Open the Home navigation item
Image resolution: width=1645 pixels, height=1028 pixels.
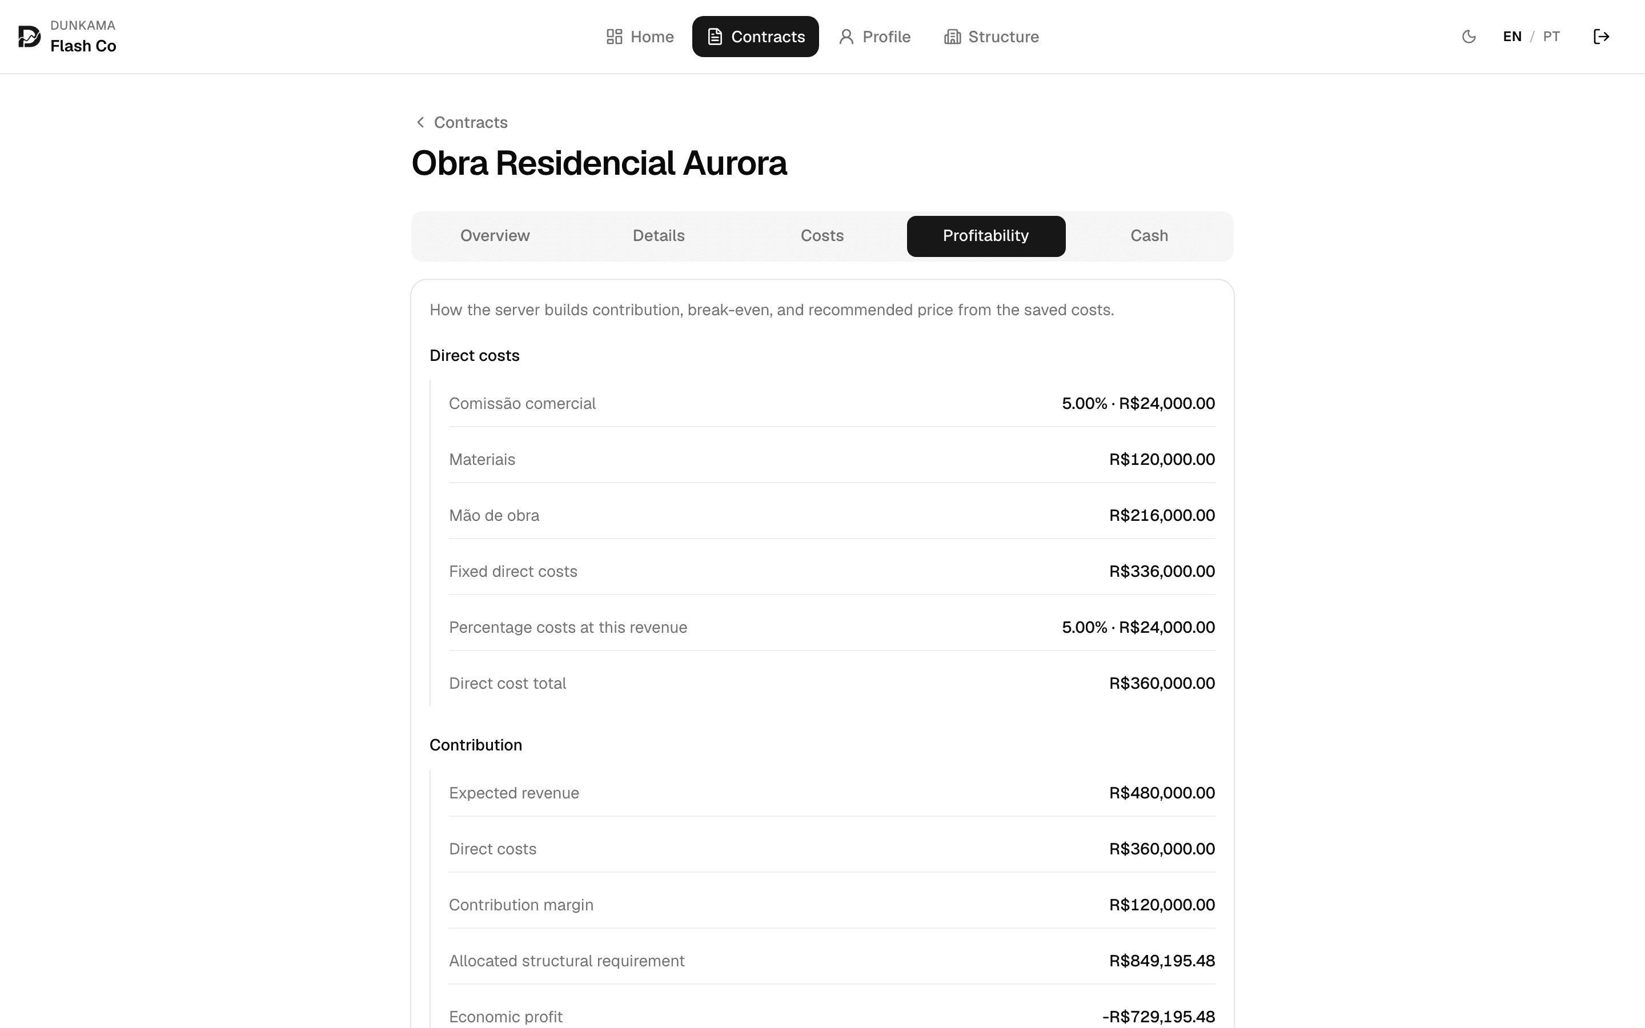click(640, 37)
